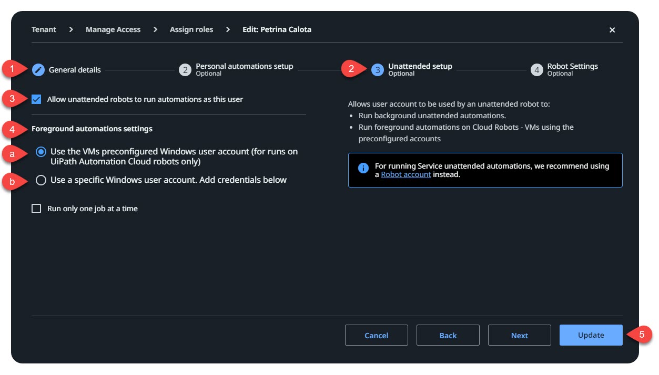Image resolution: width=659 pixels, height=375 pixels.
Task: Open the Robot account link
Action: tap(405, 174)
